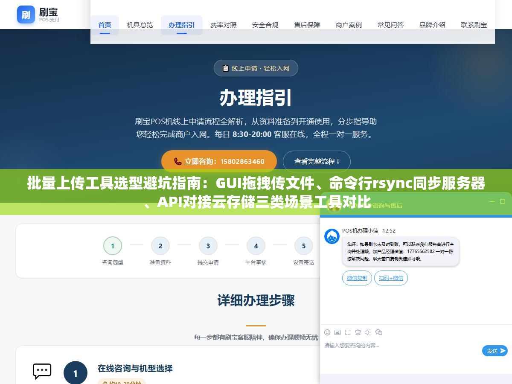Open the 机具总览 menu item
512x384 pixels.
tap(140, 25)
